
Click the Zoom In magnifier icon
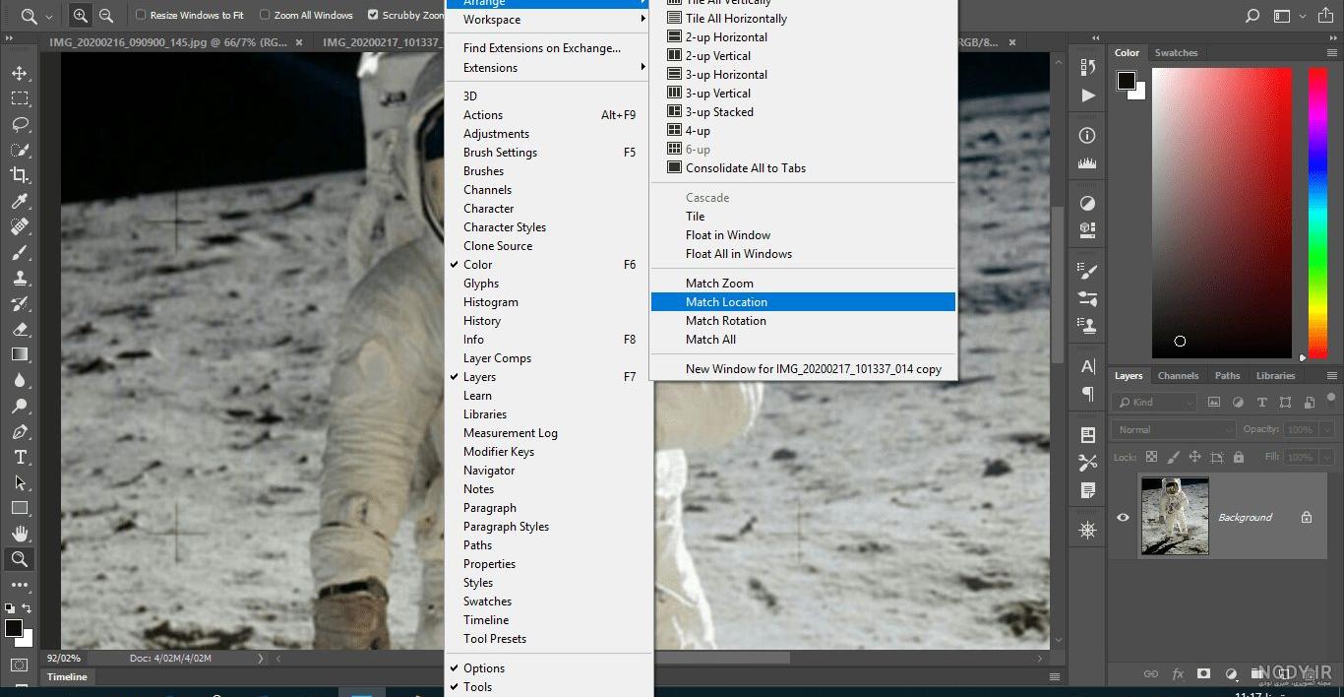coord(81,15)
